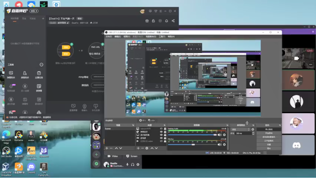316x178 pixels.
Task: Open the 读弹幕 tool icon
Action: pyautogui.click(x=39, y=88)
